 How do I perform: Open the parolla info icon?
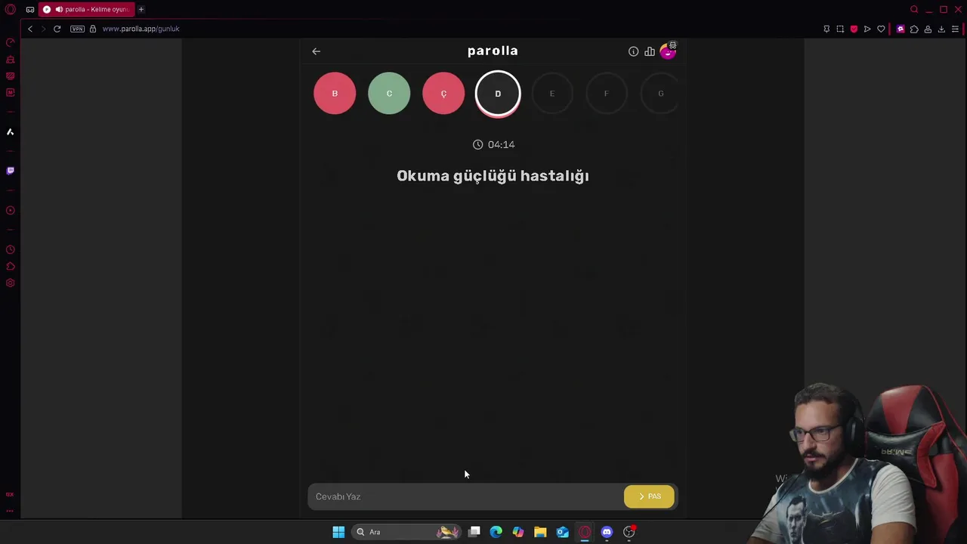[633, 51]
